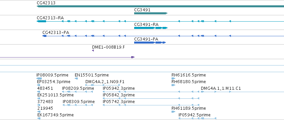Click the purple arrowhead at long feature's end
Viewport: 284px width, 120px height.
coord(133,57)
